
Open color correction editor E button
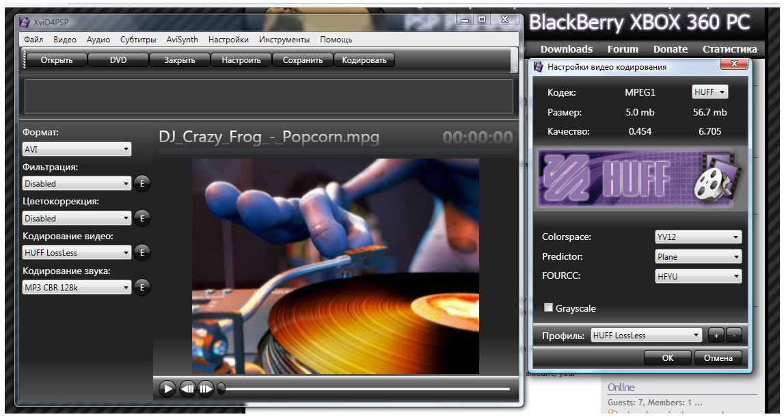142,218
